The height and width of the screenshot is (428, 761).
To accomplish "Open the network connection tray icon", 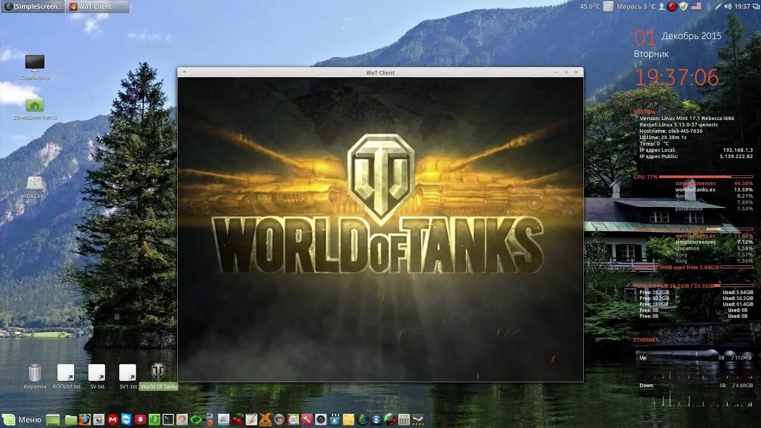I will click(719, 7).
